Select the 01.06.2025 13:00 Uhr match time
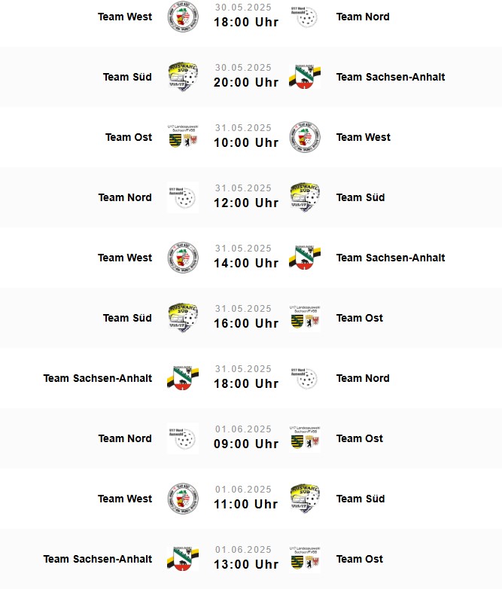 [246, 558]
